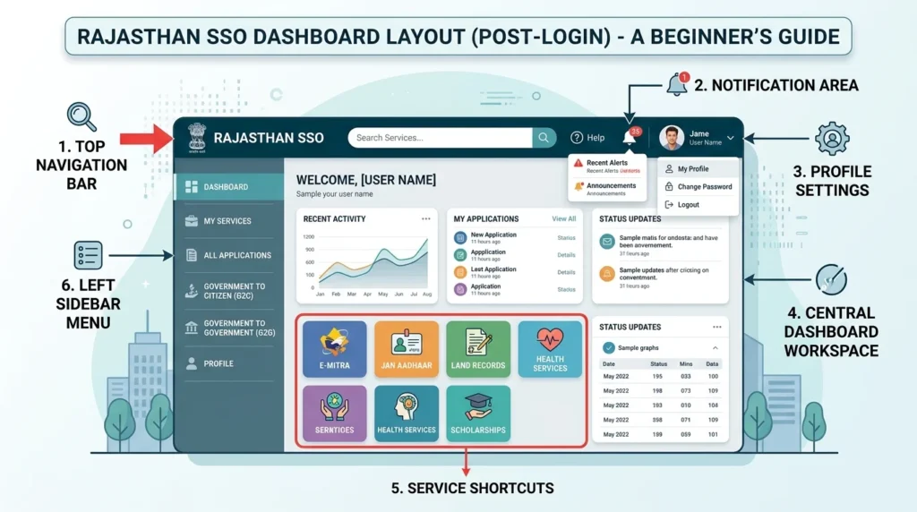Viewport: 917px width, 512px height.
Task: Click the green Application row icon
Action: [x=460, y=255]
